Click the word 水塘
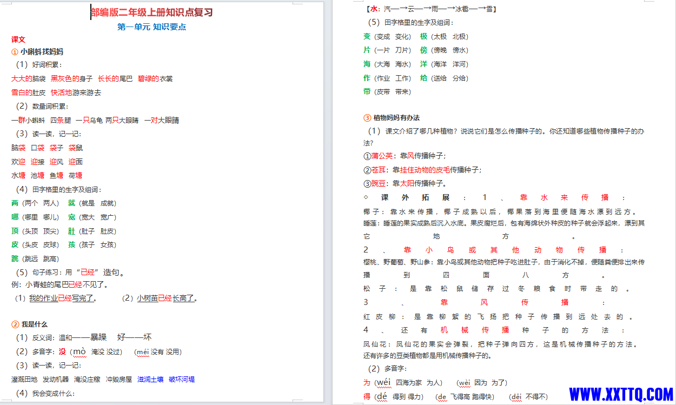 click(x=18, y=175)
